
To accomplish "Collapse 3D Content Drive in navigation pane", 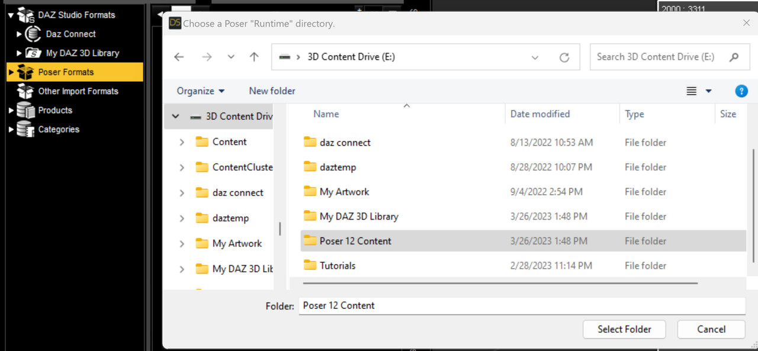I will click(175, 117).
